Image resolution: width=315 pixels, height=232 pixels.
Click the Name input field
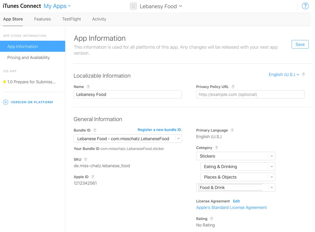point(128,94)
